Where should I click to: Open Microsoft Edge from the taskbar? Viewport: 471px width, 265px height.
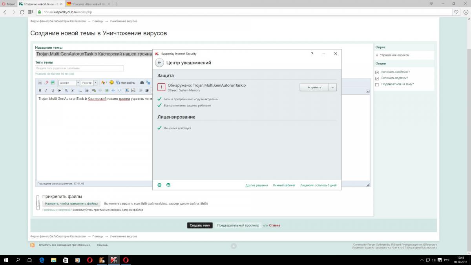pos(42,260)
